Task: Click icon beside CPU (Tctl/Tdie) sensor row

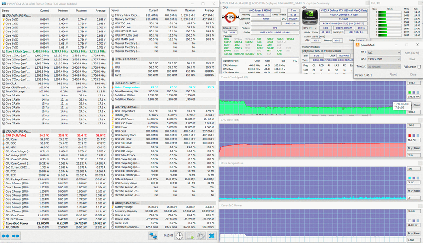Action: (4, 135)
